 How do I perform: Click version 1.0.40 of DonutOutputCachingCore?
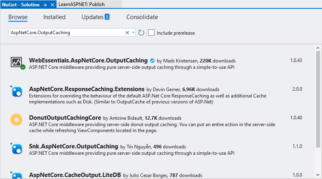tap(296, 118)
